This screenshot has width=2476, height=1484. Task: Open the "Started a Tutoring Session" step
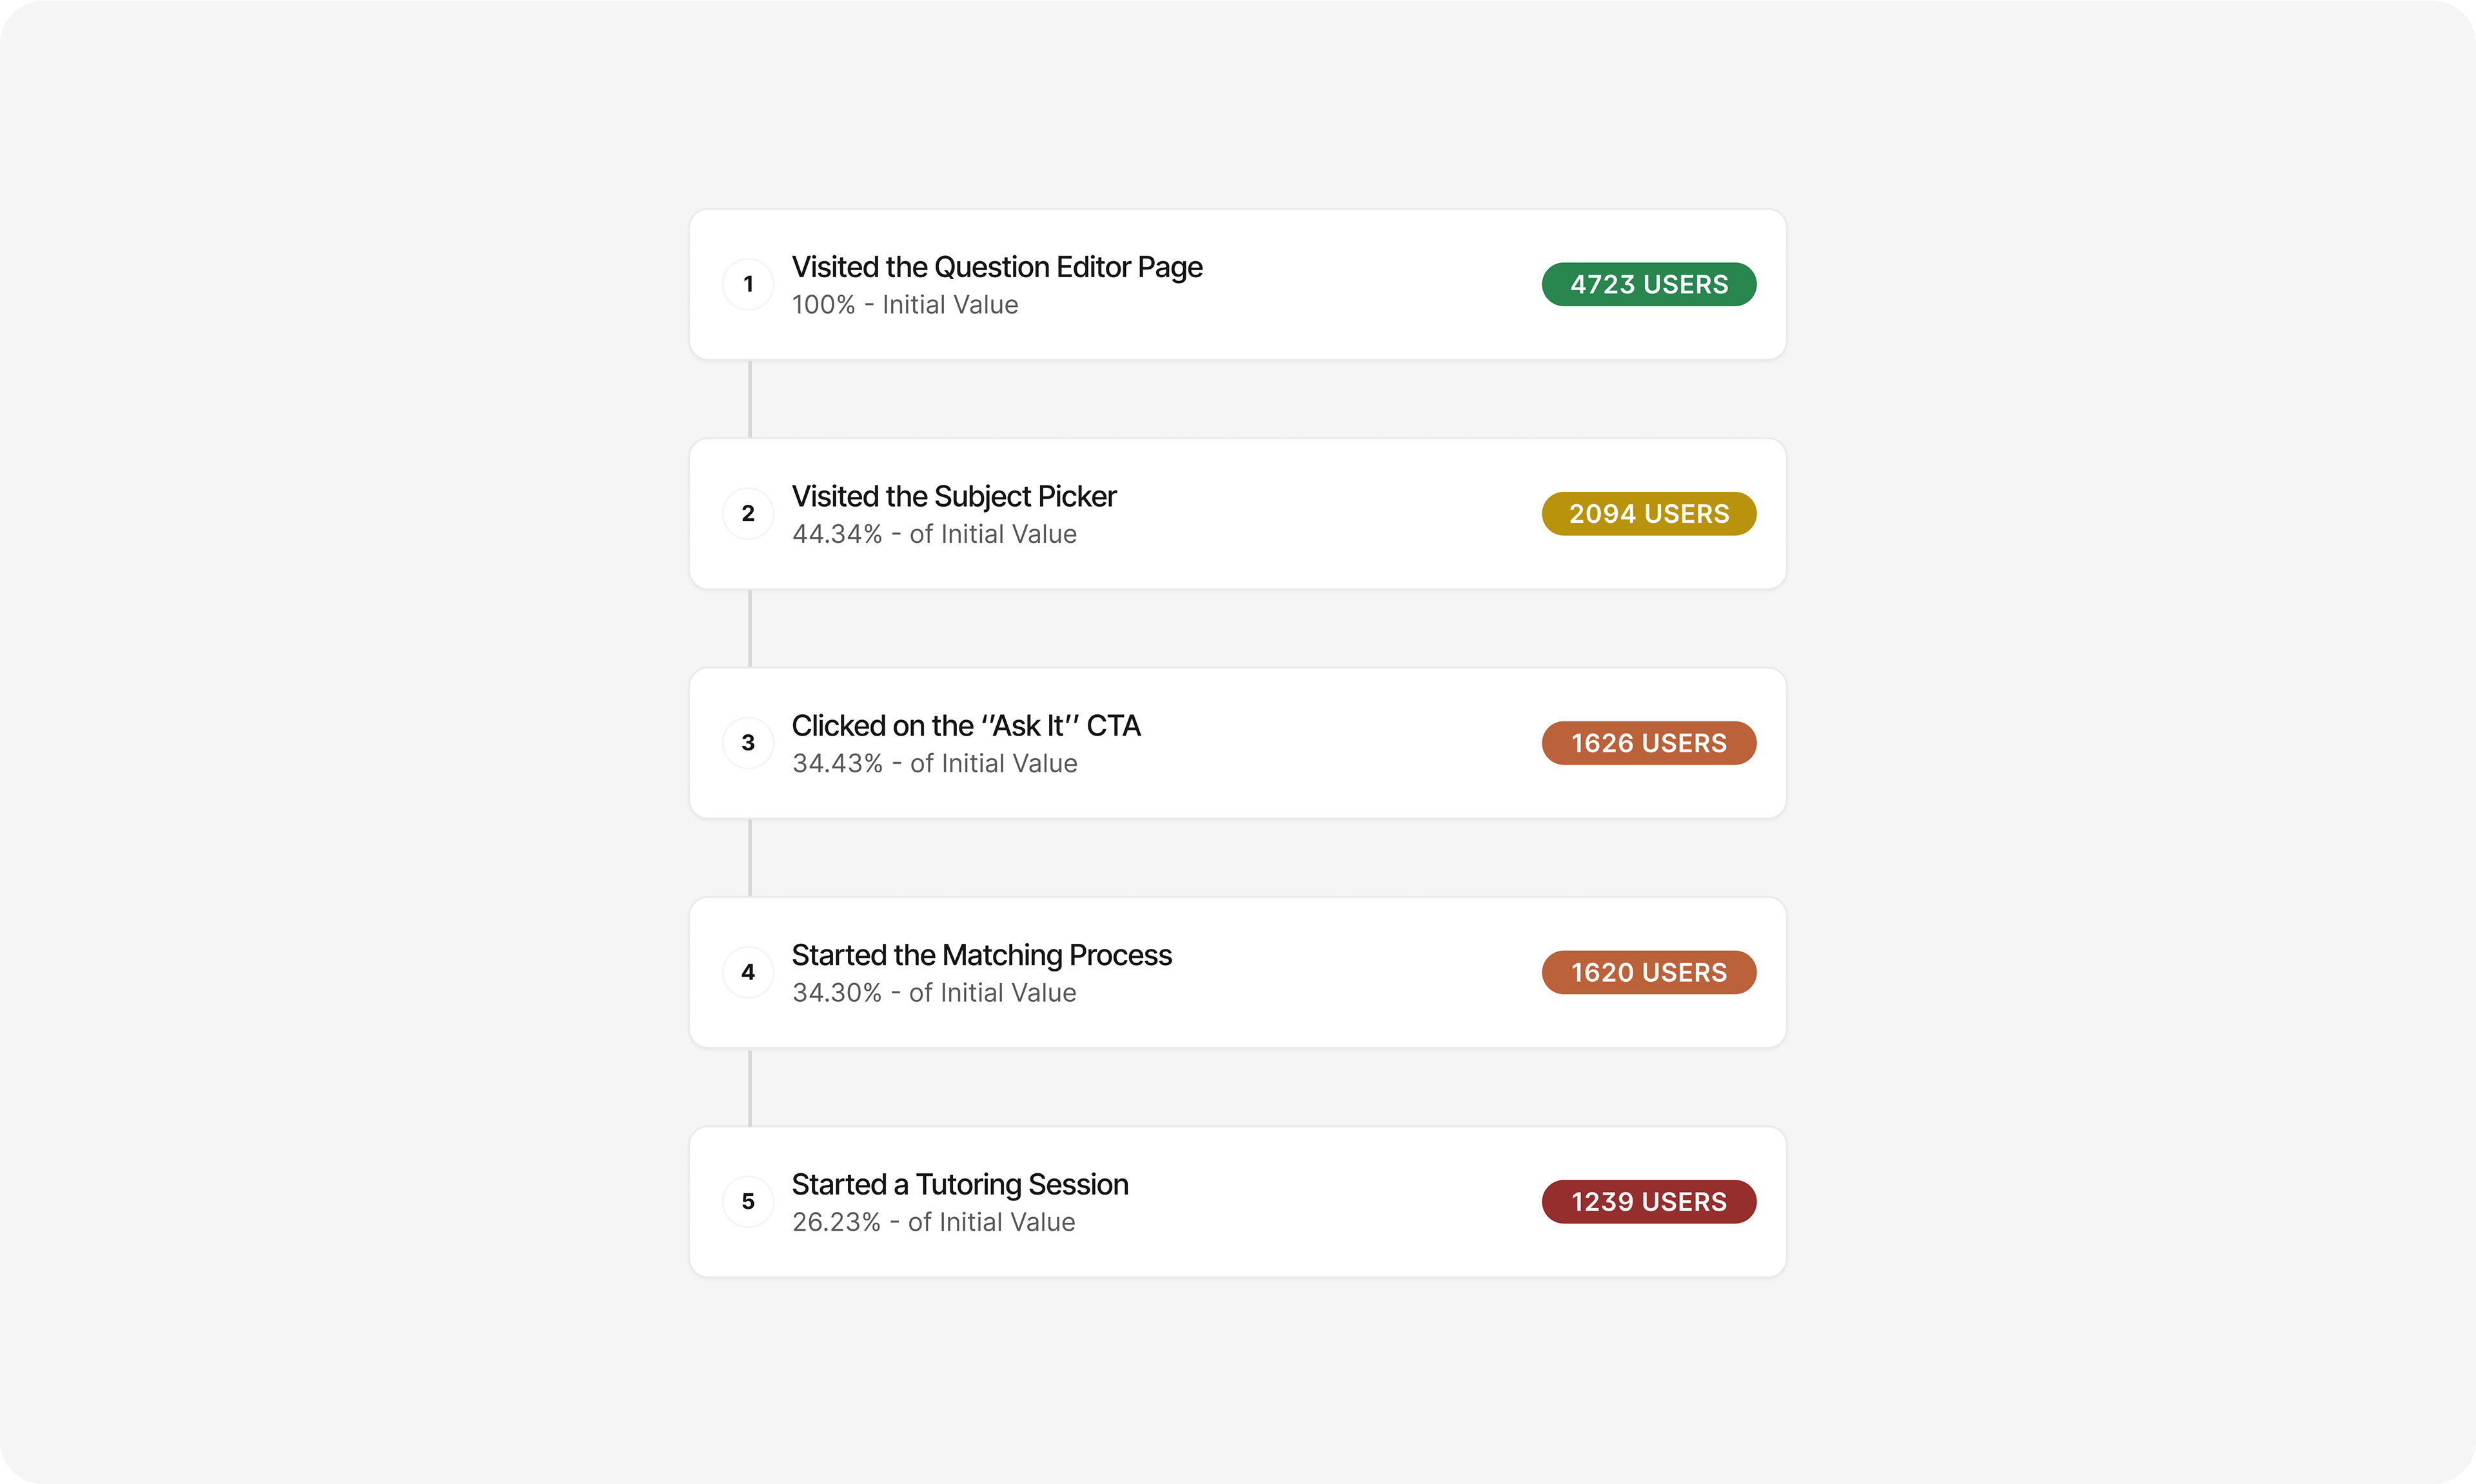[960, 1184]
